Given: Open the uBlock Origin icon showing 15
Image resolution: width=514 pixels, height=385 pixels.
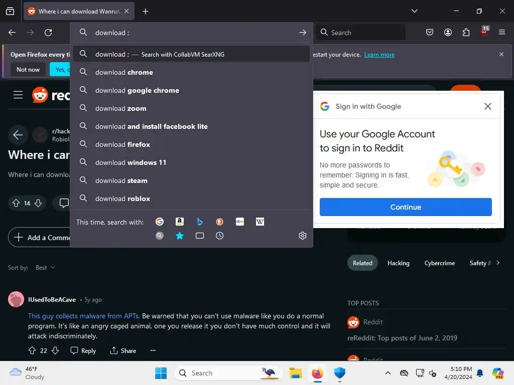Looking at the screenshot, I should (x=484, y=32).
